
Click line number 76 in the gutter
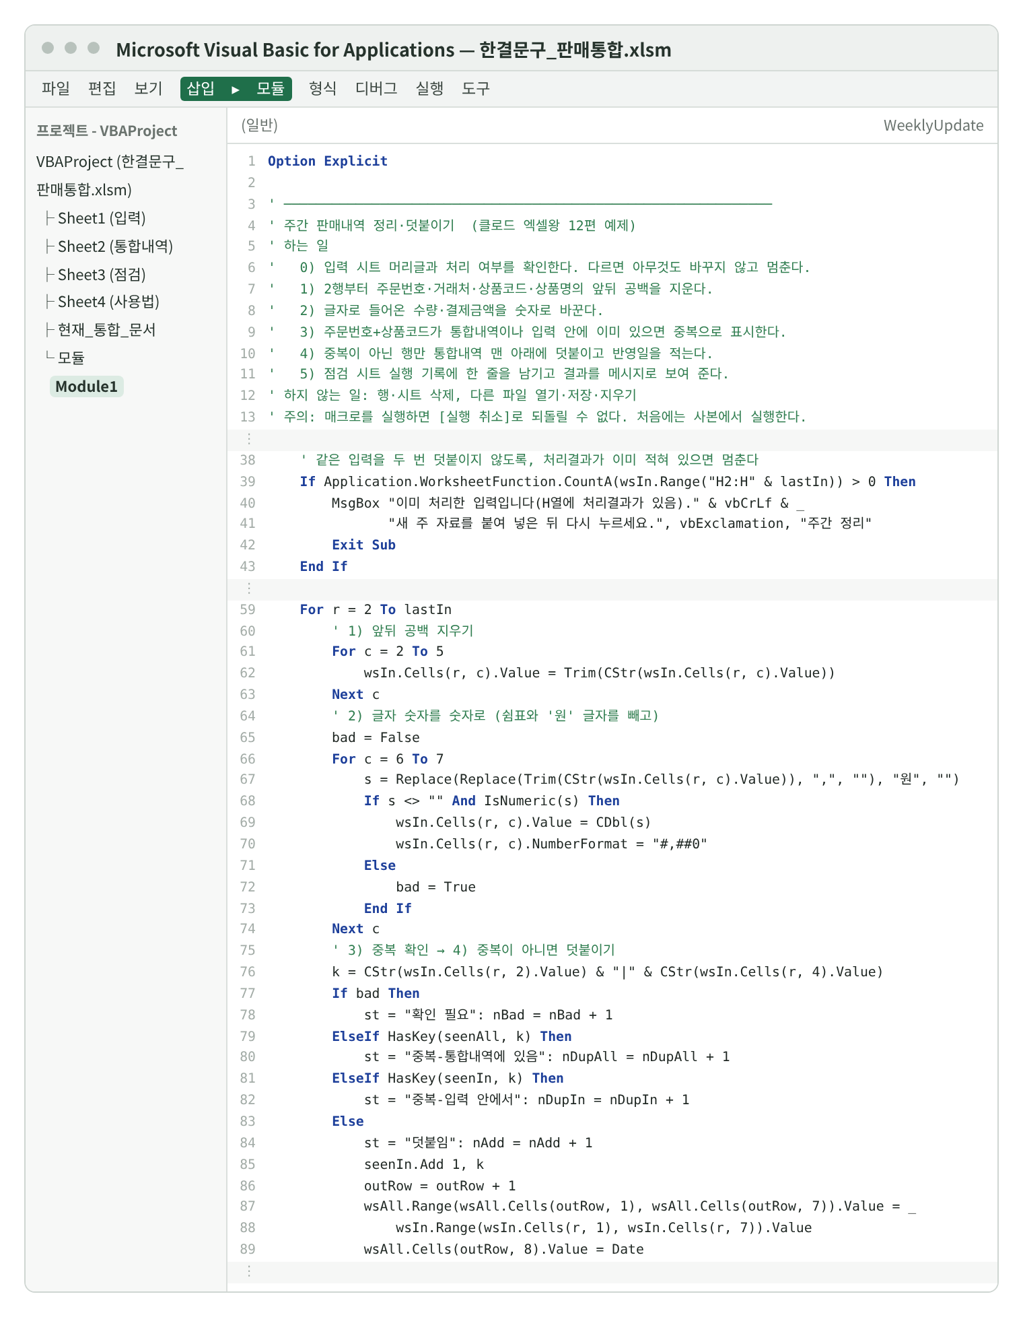click(x=248, y=972)
